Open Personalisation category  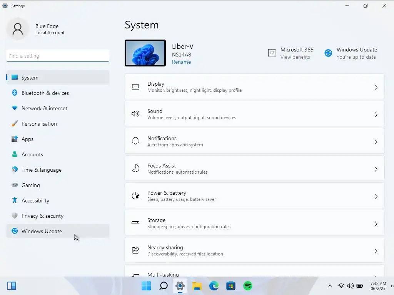coord(58,124)
